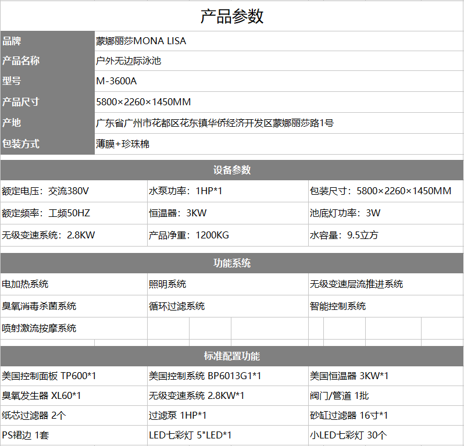This screenshot has height=446, width=464.
Task: Select the 设备参数 section header
Action: click(231, 170)
